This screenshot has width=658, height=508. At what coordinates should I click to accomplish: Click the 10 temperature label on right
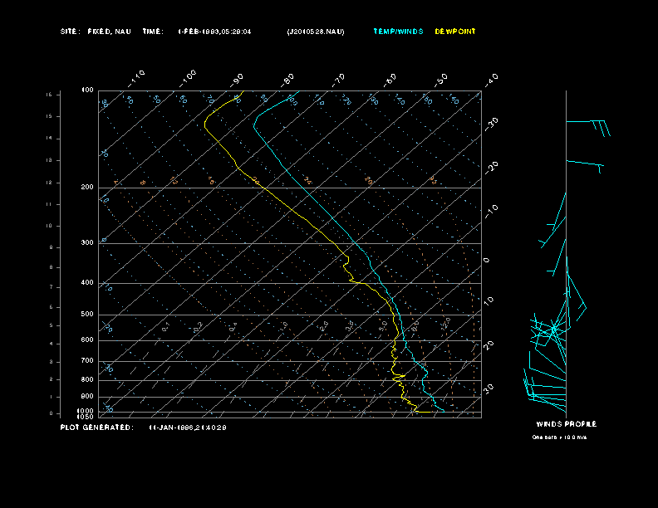(x=489, y=301)
